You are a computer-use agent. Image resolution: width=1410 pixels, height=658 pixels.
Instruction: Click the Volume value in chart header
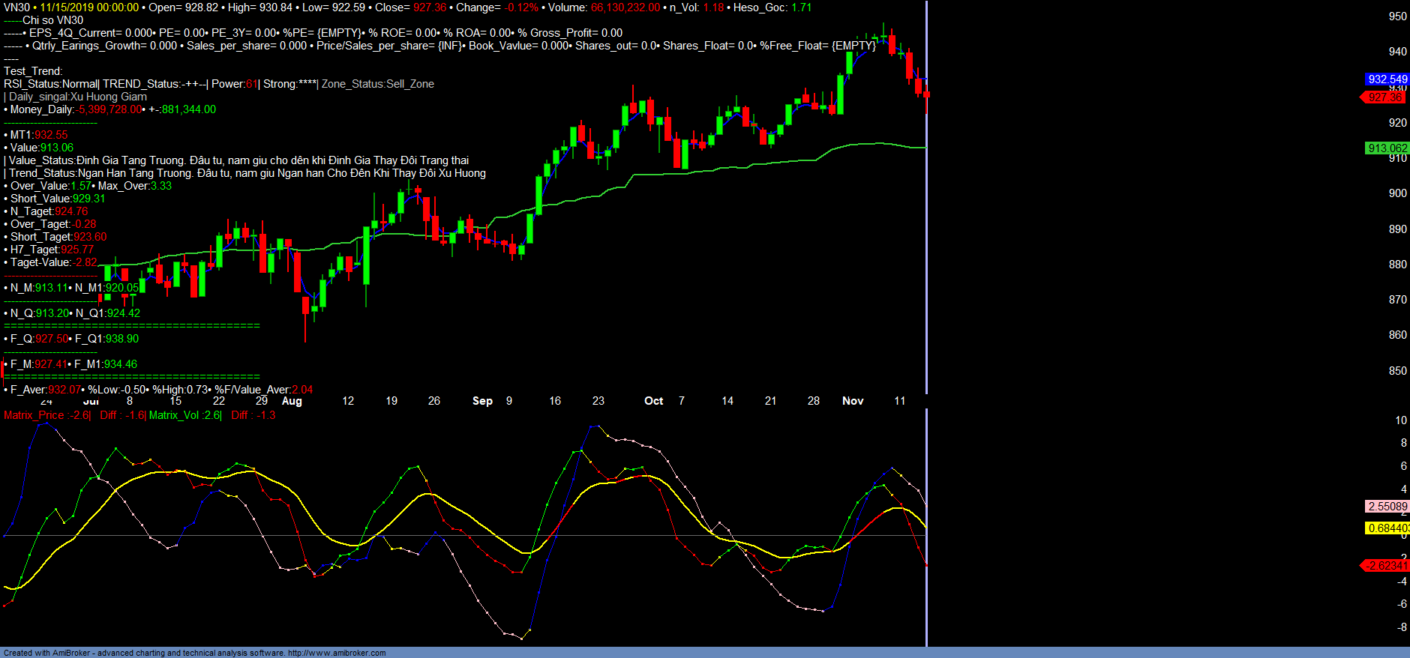[625, 7]
